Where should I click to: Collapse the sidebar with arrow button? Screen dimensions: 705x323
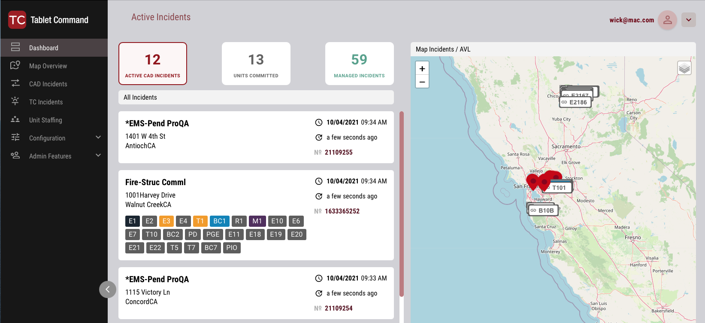point(108,289)
